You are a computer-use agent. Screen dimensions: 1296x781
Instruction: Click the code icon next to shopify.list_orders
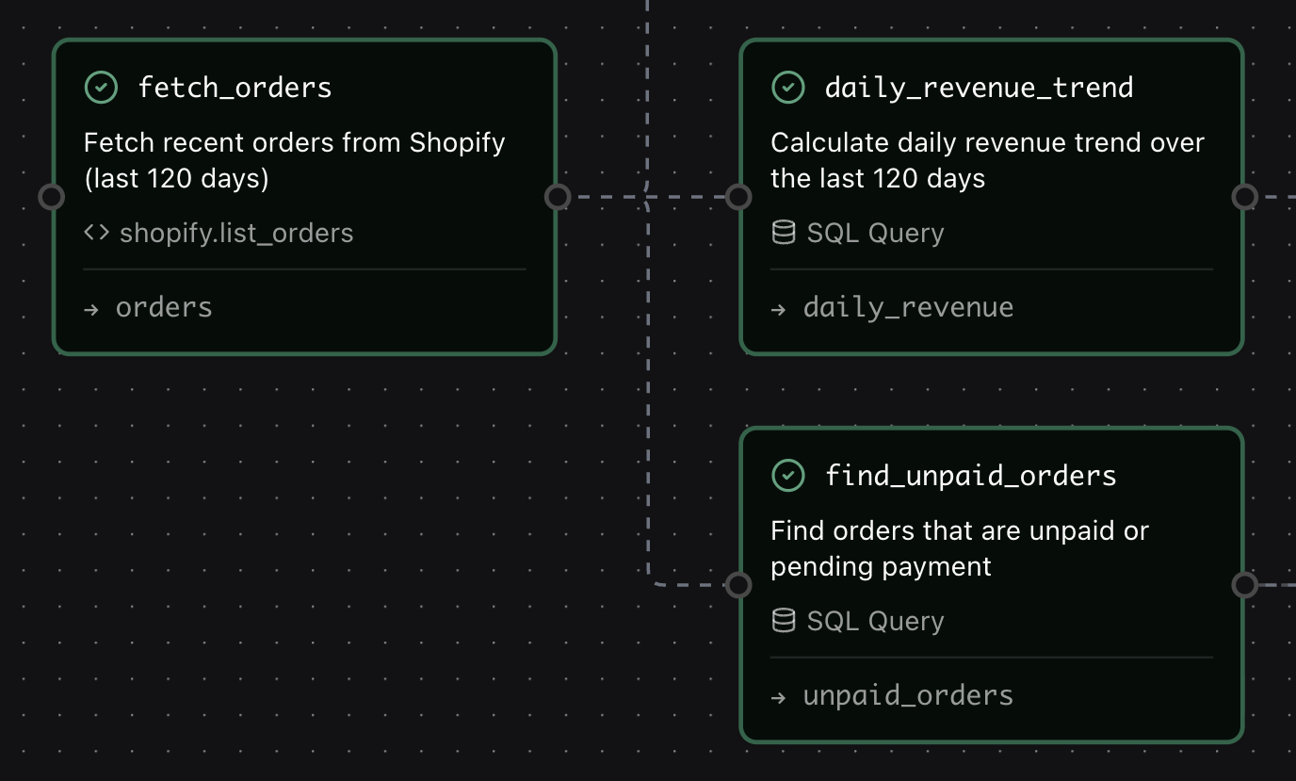[95, 232]
